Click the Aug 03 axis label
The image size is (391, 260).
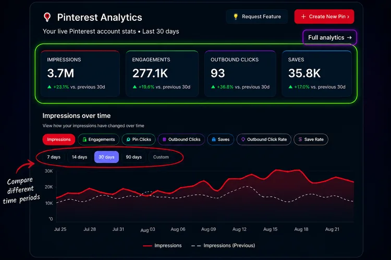(x=148, y=230)
